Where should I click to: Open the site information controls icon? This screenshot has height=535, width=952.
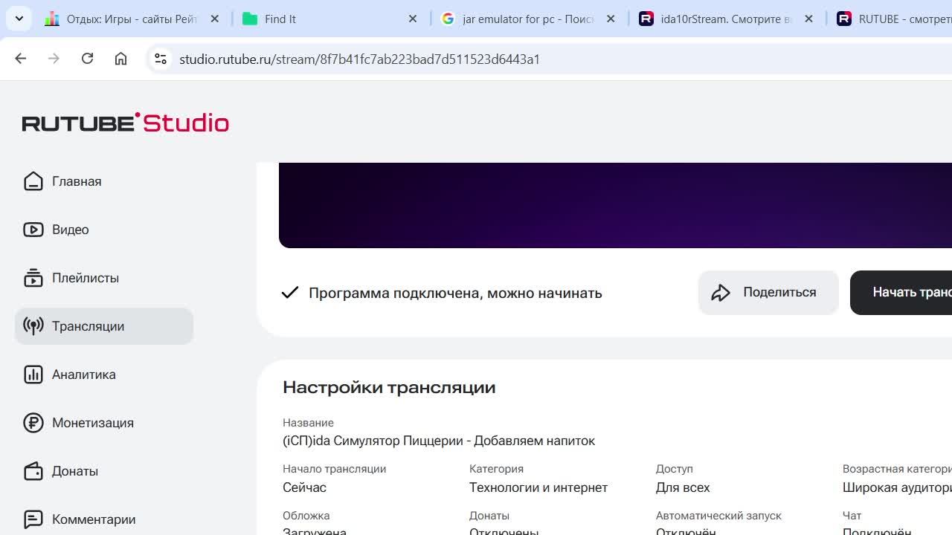(x=160, y=59)
